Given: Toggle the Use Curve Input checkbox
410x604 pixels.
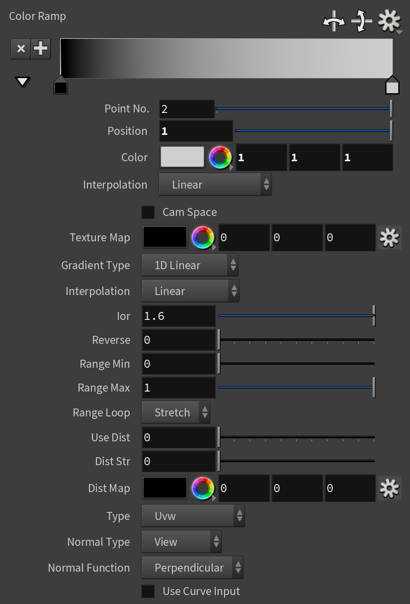Looking at the screenshot, I should click(148, 591).
